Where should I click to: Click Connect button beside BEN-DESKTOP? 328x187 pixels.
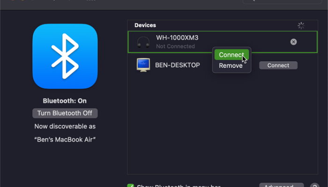coord(278,65)
